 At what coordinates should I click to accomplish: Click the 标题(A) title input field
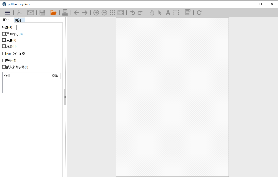[x=39, y=27]
